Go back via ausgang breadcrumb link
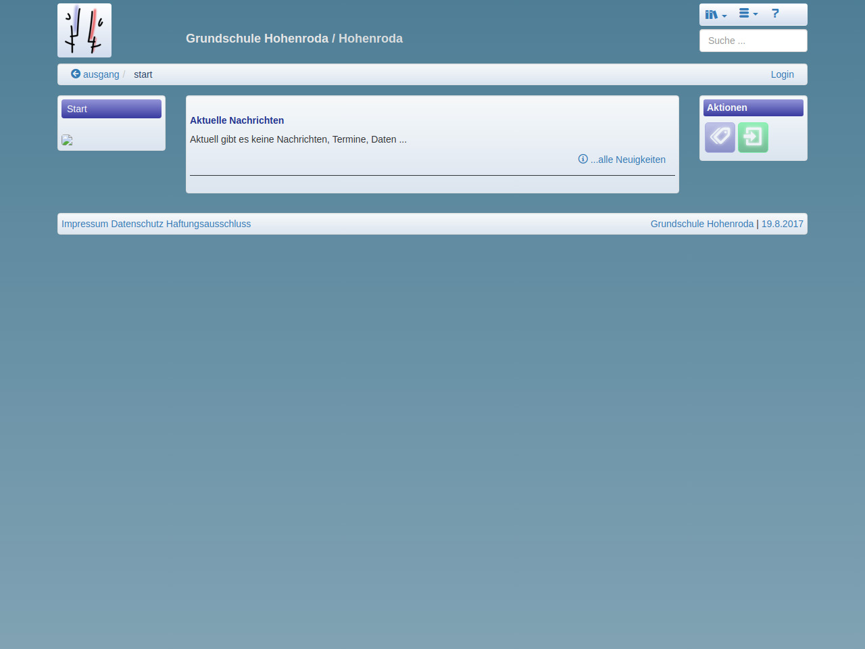865x649 pixels. pyautogui.click(x=95, y=74)
